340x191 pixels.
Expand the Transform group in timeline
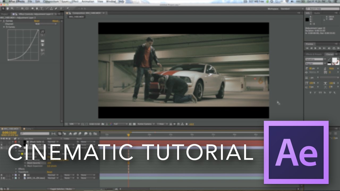pos(16,172)
